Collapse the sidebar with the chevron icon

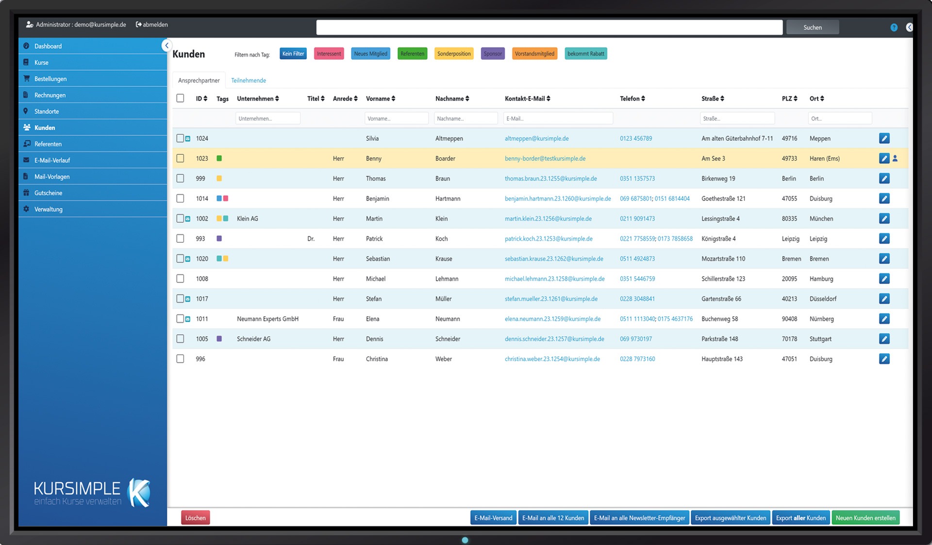166,46
